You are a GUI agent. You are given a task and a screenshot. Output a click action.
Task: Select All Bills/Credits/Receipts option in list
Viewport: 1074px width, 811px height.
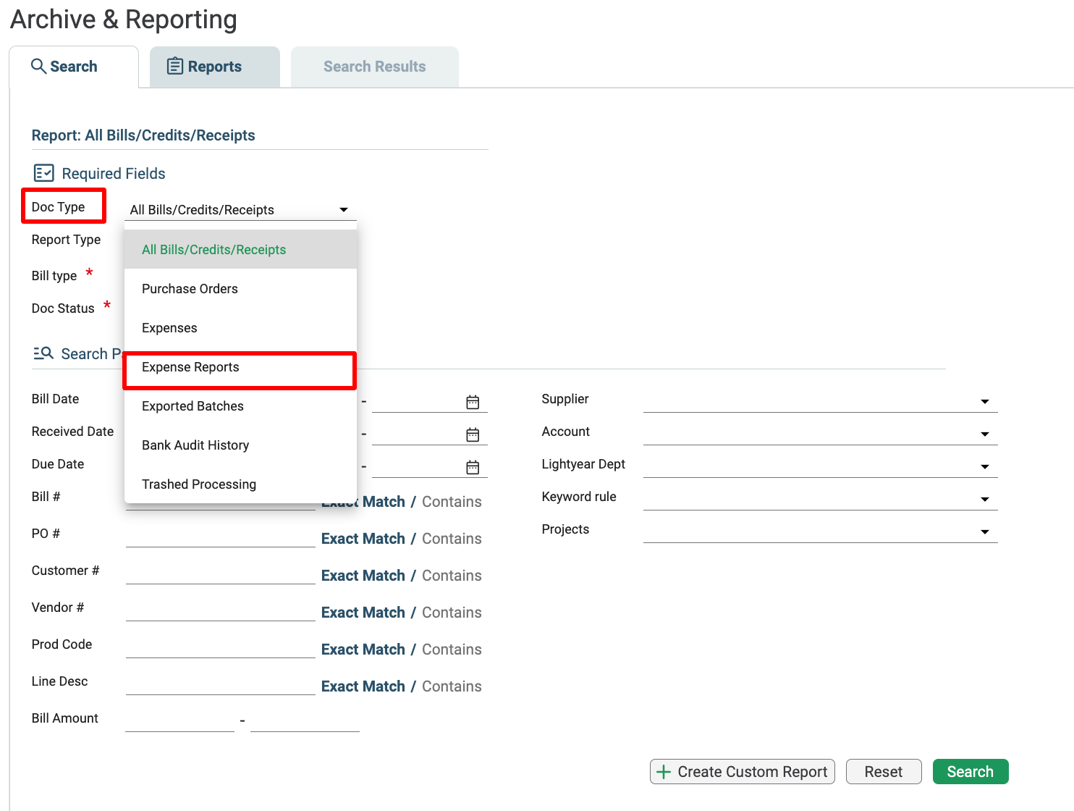[x=240, y=250]
